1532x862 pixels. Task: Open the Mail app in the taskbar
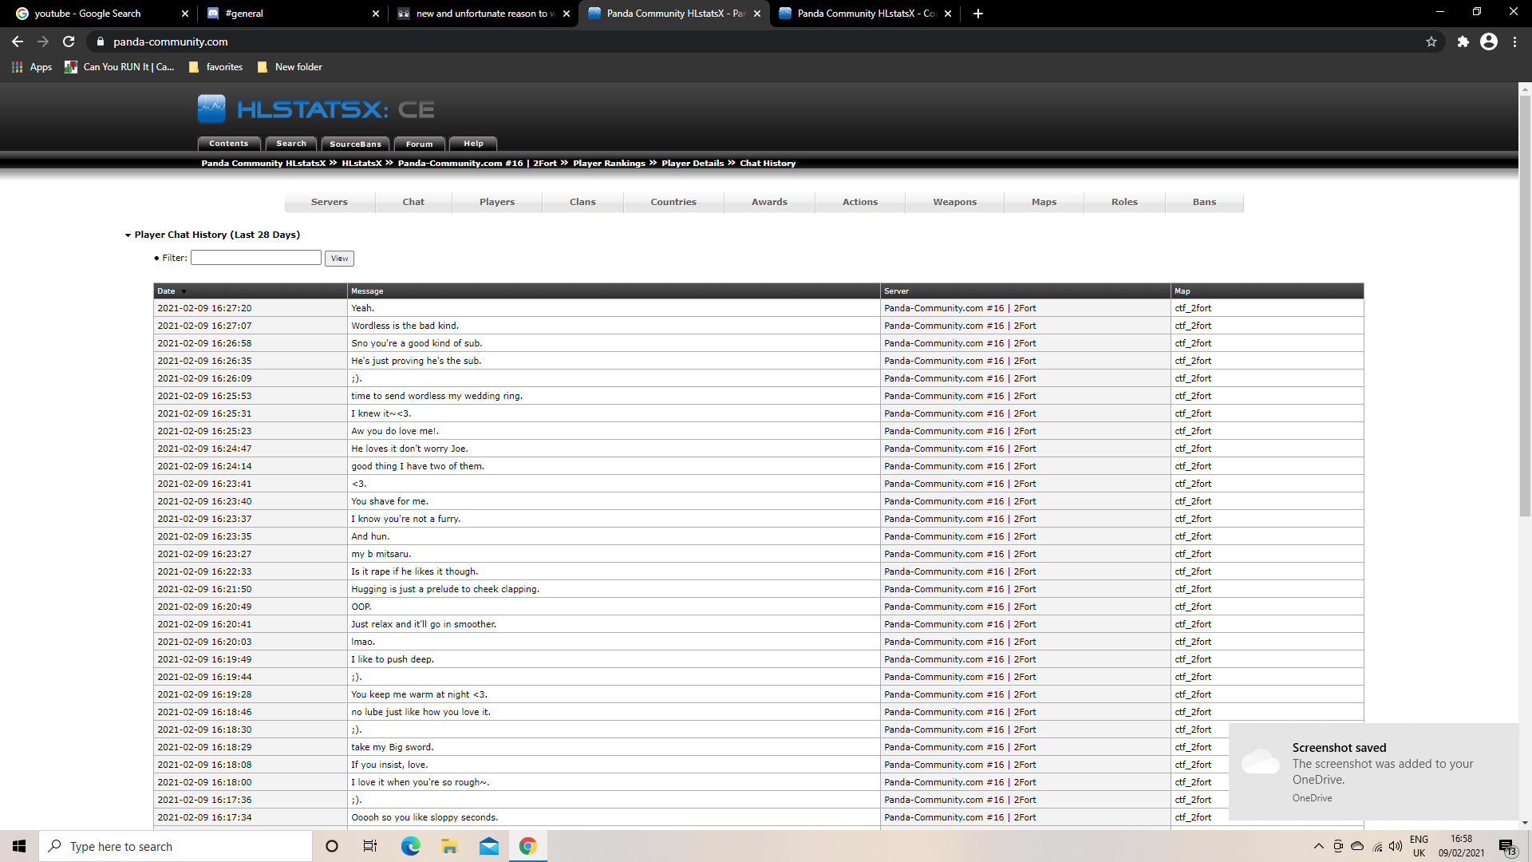click(x=488, y=846)
